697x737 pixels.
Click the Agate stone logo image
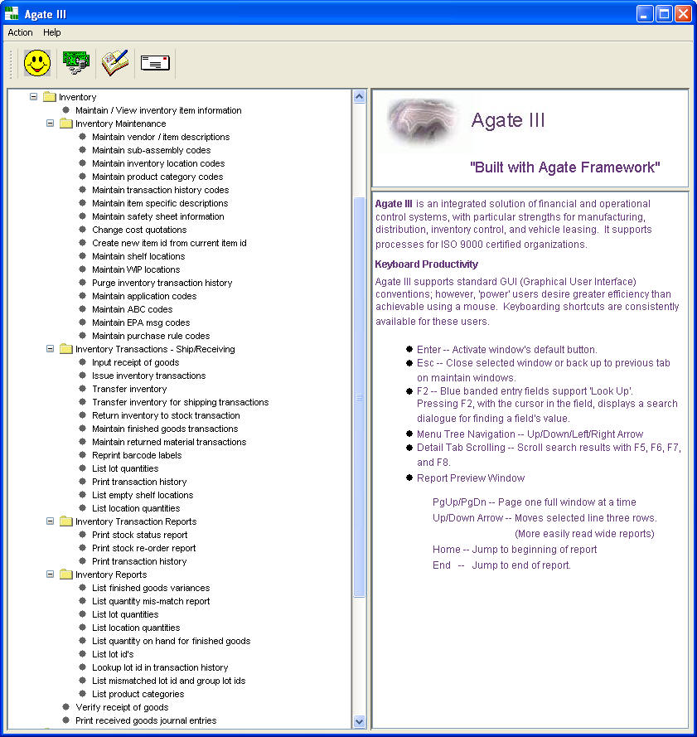(422, 120)
